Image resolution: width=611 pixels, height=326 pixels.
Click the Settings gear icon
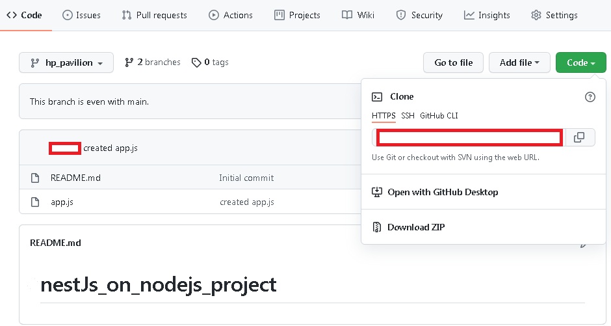click(536, 15)
